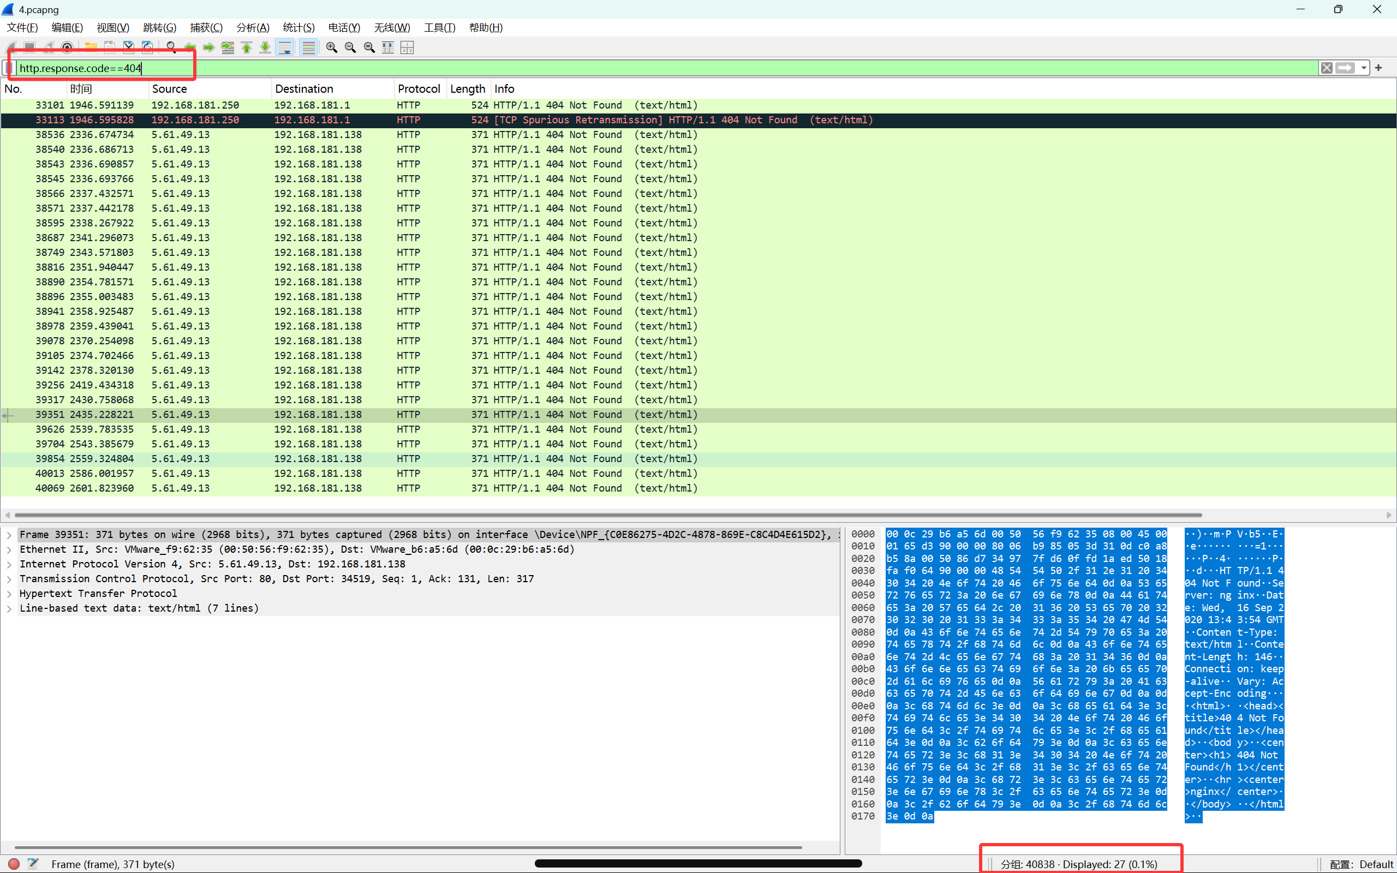1397x873 pixels.
Task: Click the Find packet magnifier icon
Action: (171, 47)
